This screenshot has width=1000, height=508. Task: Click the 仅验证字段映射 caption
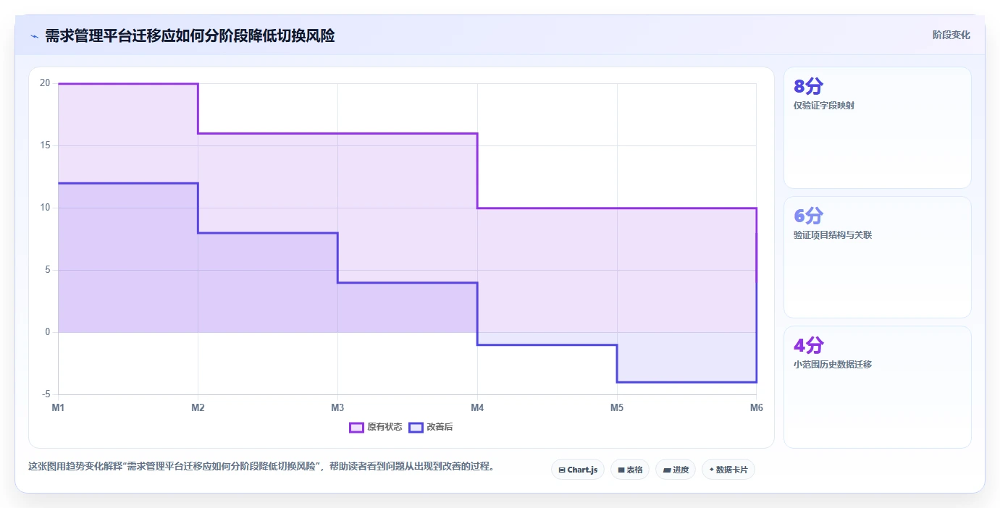pyautogui.click(x=824, y=106)
